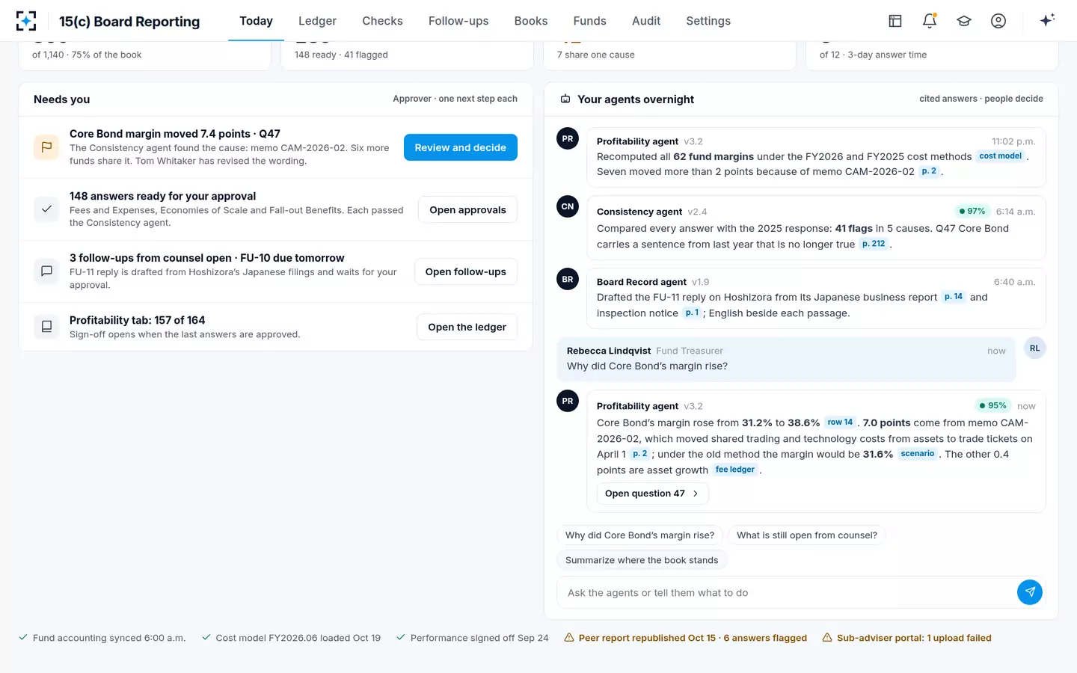
Task: Open the layout panel icon
Action: (895, 21)
